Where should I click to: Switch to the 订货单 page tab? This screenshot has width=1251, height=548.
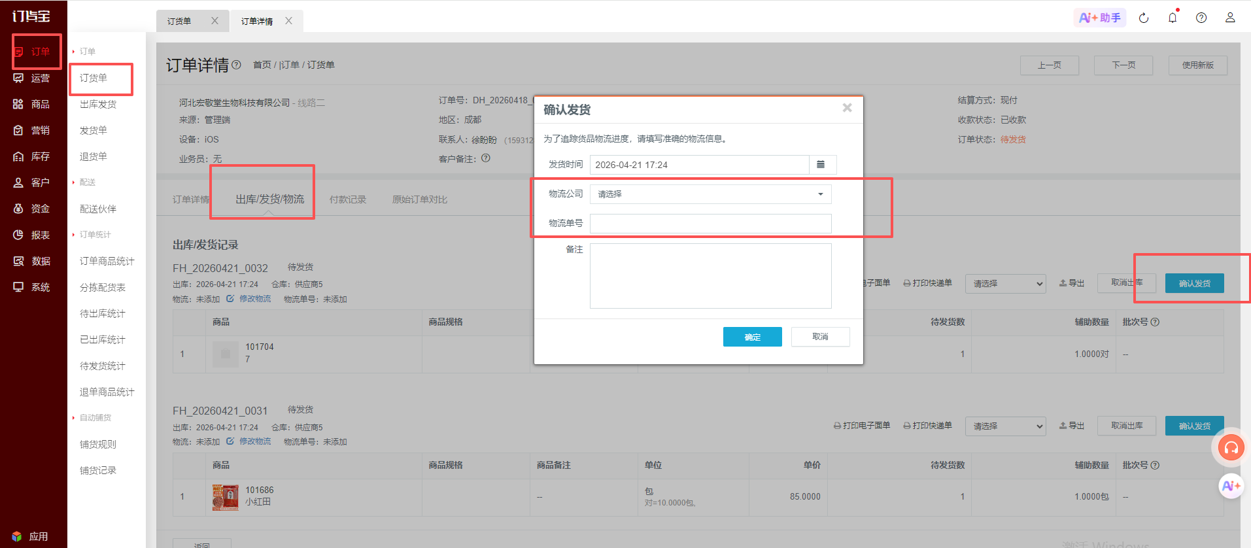[x=180, y=22]
